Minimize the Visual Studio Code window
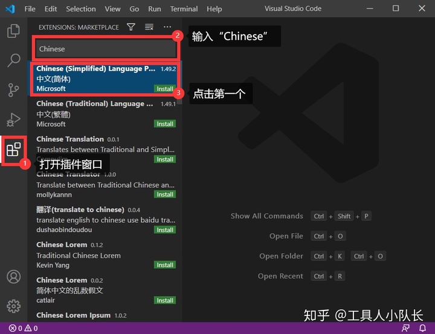The image size is (435, 334). 370,8
